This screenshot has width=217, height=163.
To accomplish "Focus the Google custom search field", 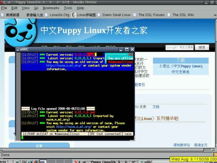I will pos(179,47).
